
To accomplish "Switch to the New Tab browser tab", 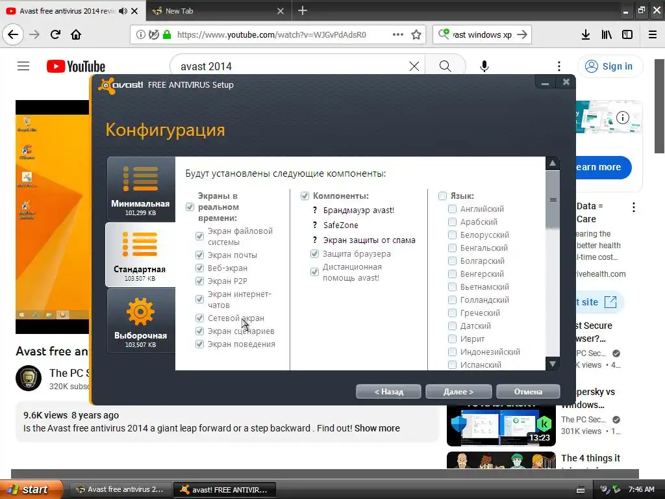I will click(218, 11).
